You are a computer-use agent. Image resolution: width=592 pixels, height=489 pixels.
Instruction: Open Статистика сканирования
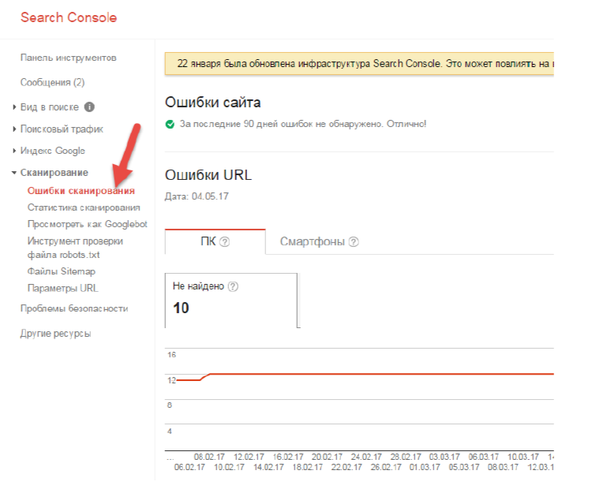(84, 207)
